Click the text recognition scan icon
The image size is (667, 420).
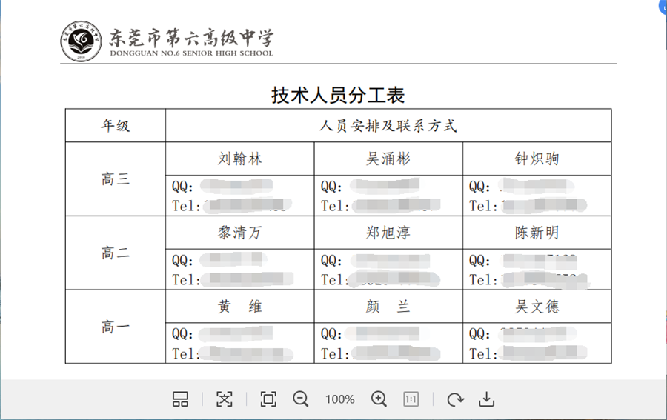tap(224, 399)
